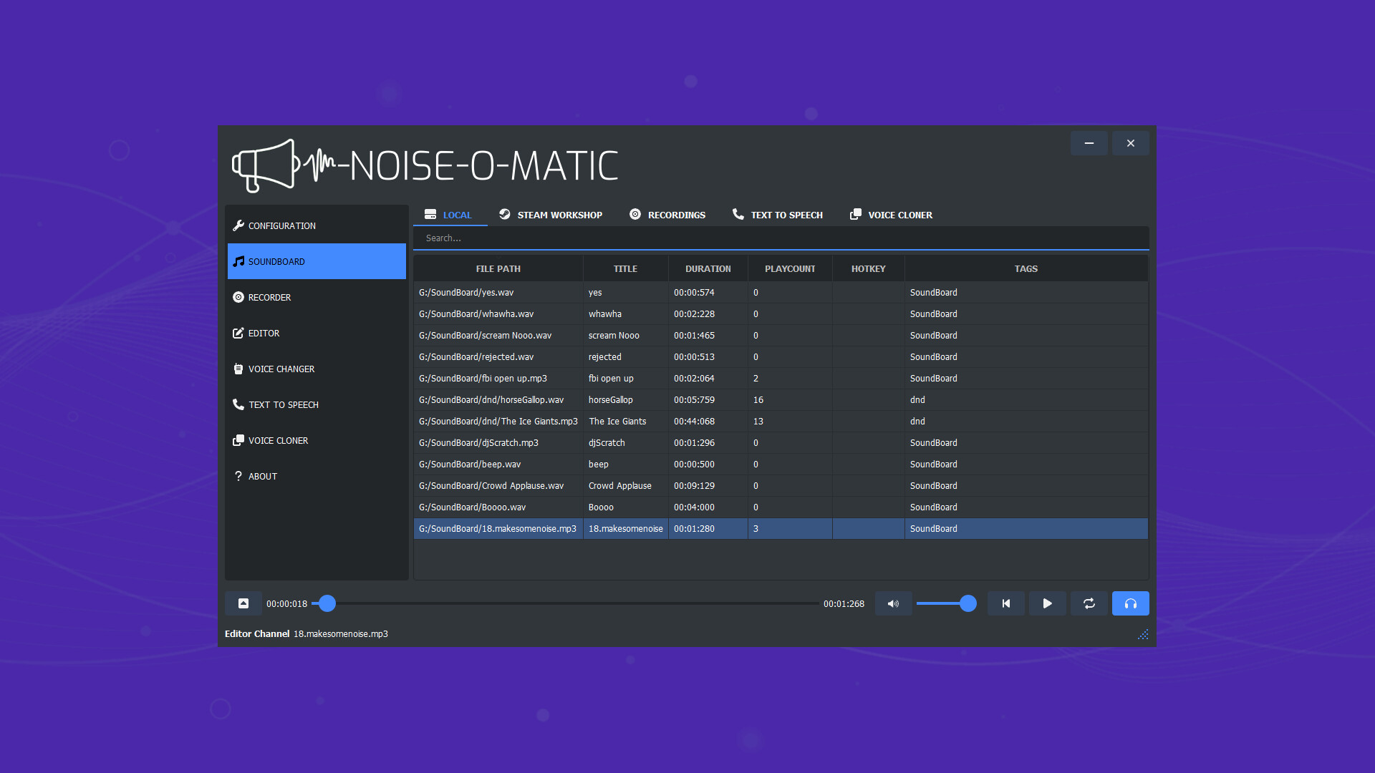Click the Search input field

(781, 238)
